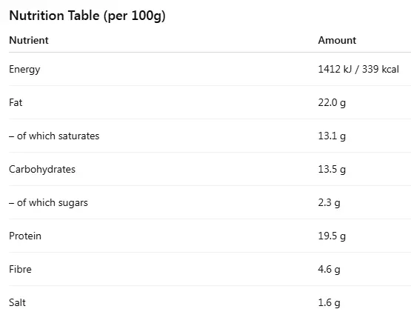Click the Fibre row label

pos(20,269)
